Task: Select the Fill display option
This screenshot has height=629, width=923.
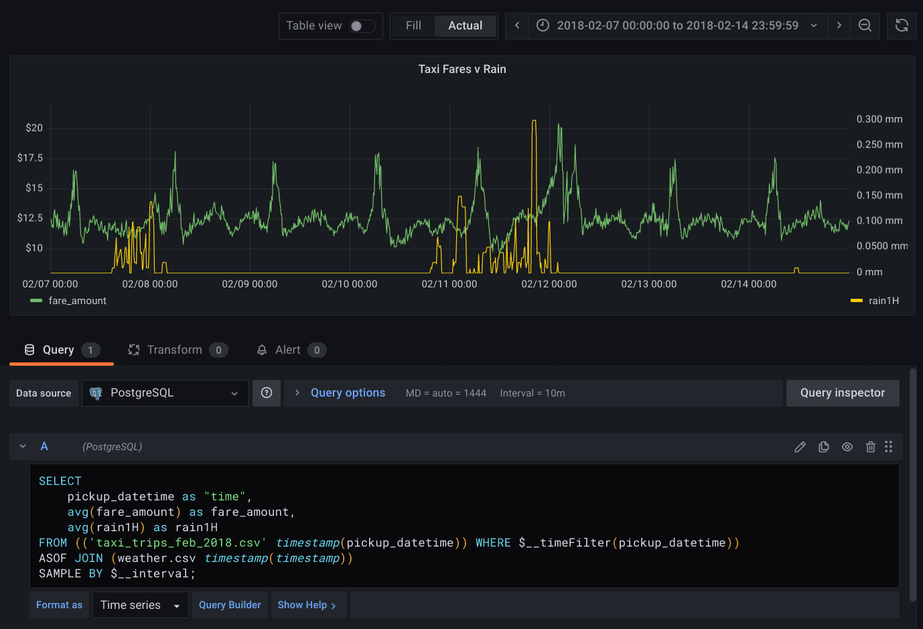Action: (x=413, y=25)
